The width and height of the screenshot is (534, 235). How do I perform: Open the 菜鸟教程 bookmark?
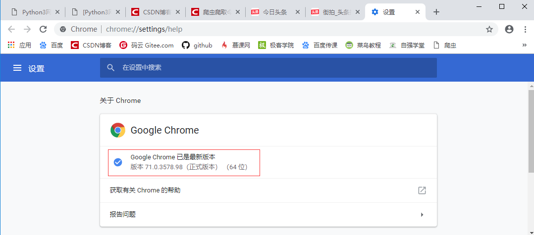[x=364, y=45]
